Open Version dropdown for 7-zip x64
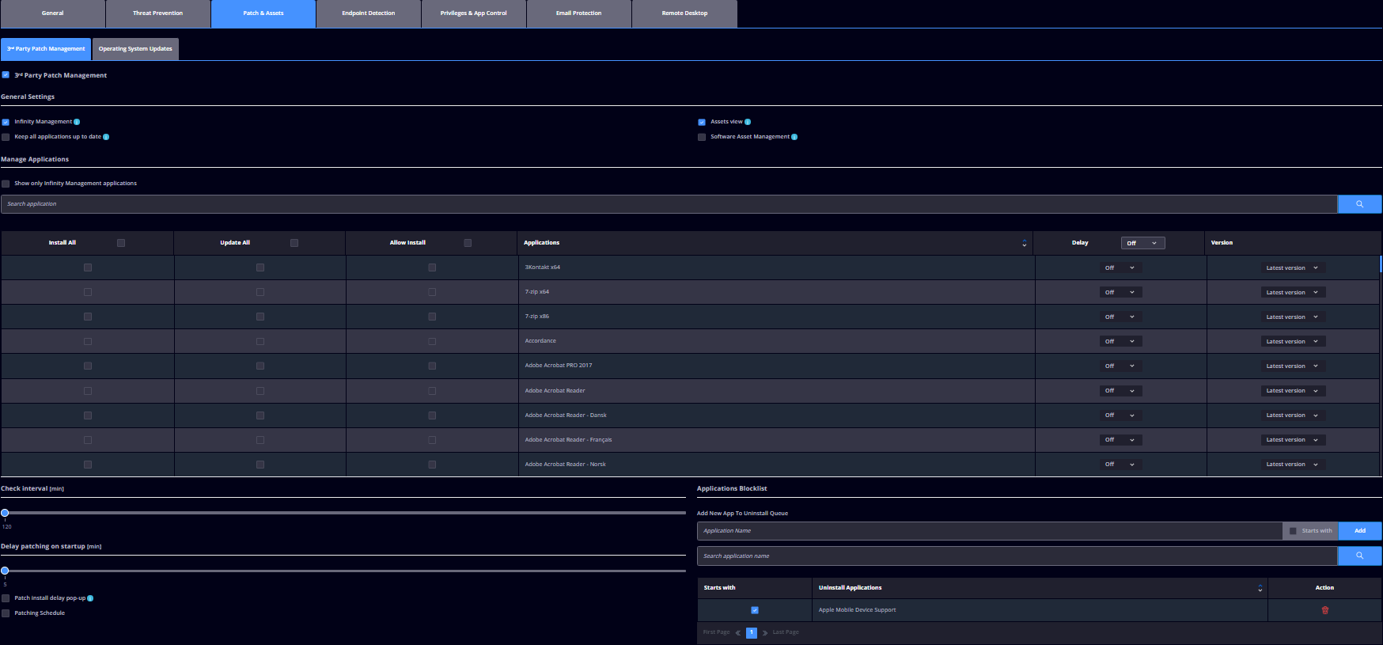The width and height of the screenshot is (1383, 645). pos(1293,292)
